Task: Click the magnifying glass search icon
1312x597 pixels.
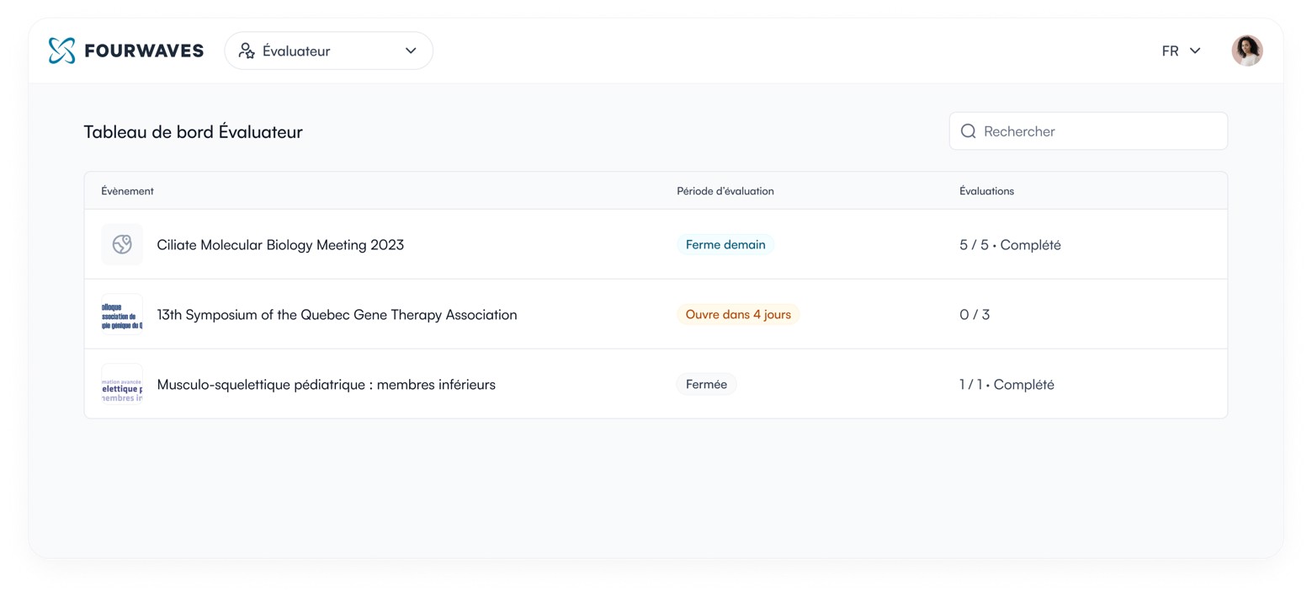Action: click(x=968, y=131)
